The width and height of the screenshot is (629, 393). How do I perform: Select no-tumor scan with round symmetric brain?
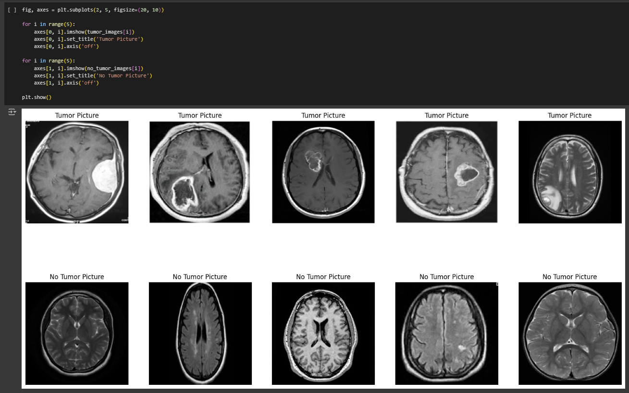pos(77,333)
